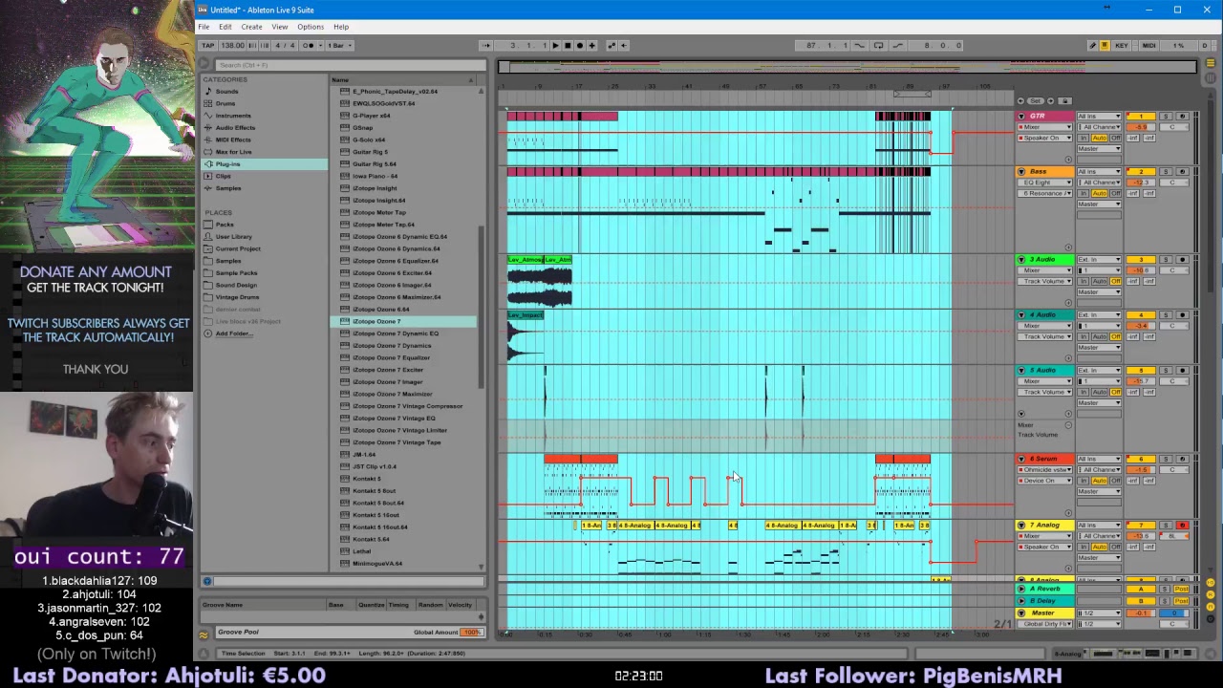
Task: Click the Master volume field -0.1
Action: tap(1140, 613)
